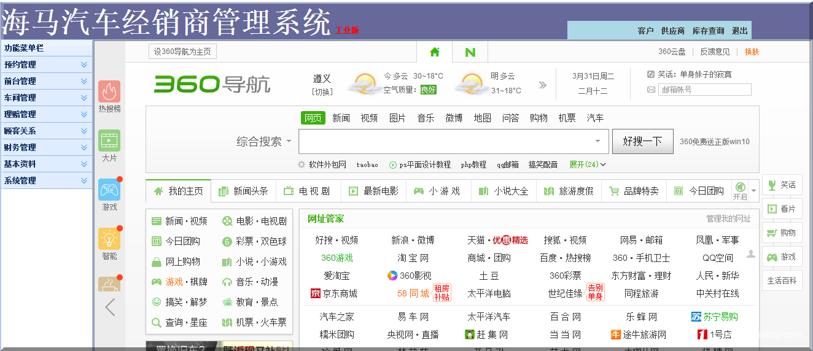813x351 pixels.
Task: Open the 智能 lightbulb icon
Action: (x=109, y=239)
